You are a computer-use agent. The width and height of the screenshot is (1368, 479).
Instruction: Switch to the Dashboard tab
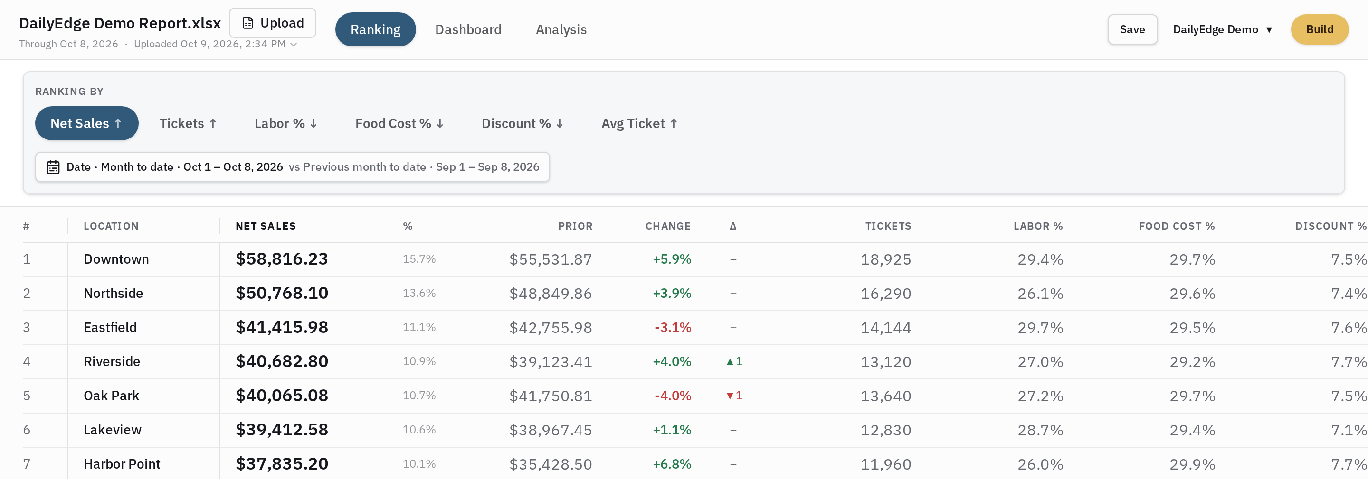pos(468,29)
